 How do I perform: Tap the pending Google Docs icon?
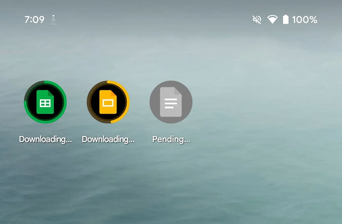pyautogui.click(x=171, y=102)
